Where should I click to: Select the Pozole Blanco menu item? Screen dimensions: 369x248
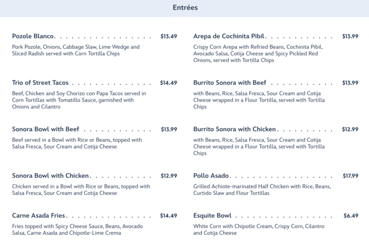click(33, 36)
